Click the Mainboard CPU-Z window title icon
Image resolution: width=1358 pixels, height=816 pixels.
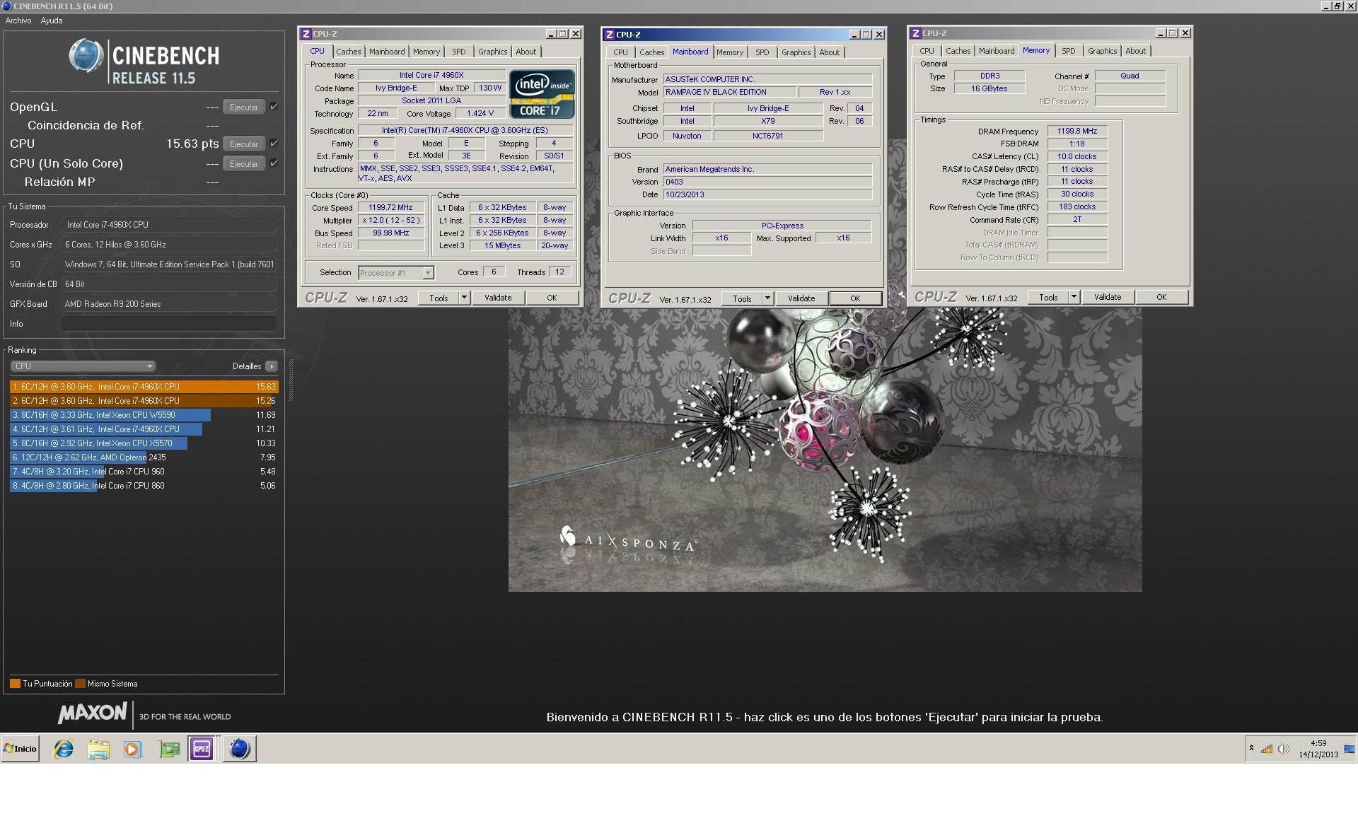coord(610,35)
